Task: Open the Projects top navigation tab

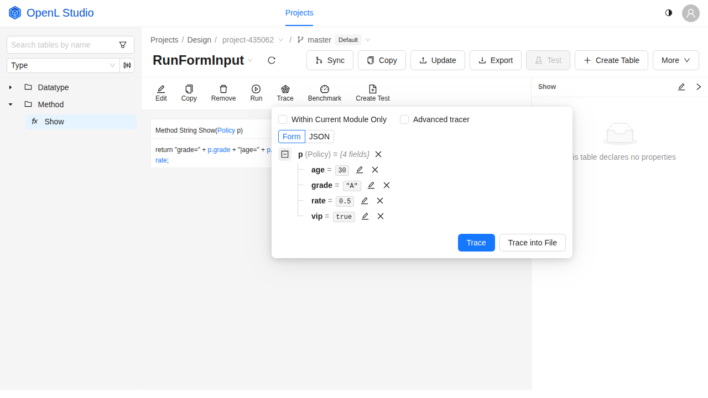Action: [x=299, y=13]
